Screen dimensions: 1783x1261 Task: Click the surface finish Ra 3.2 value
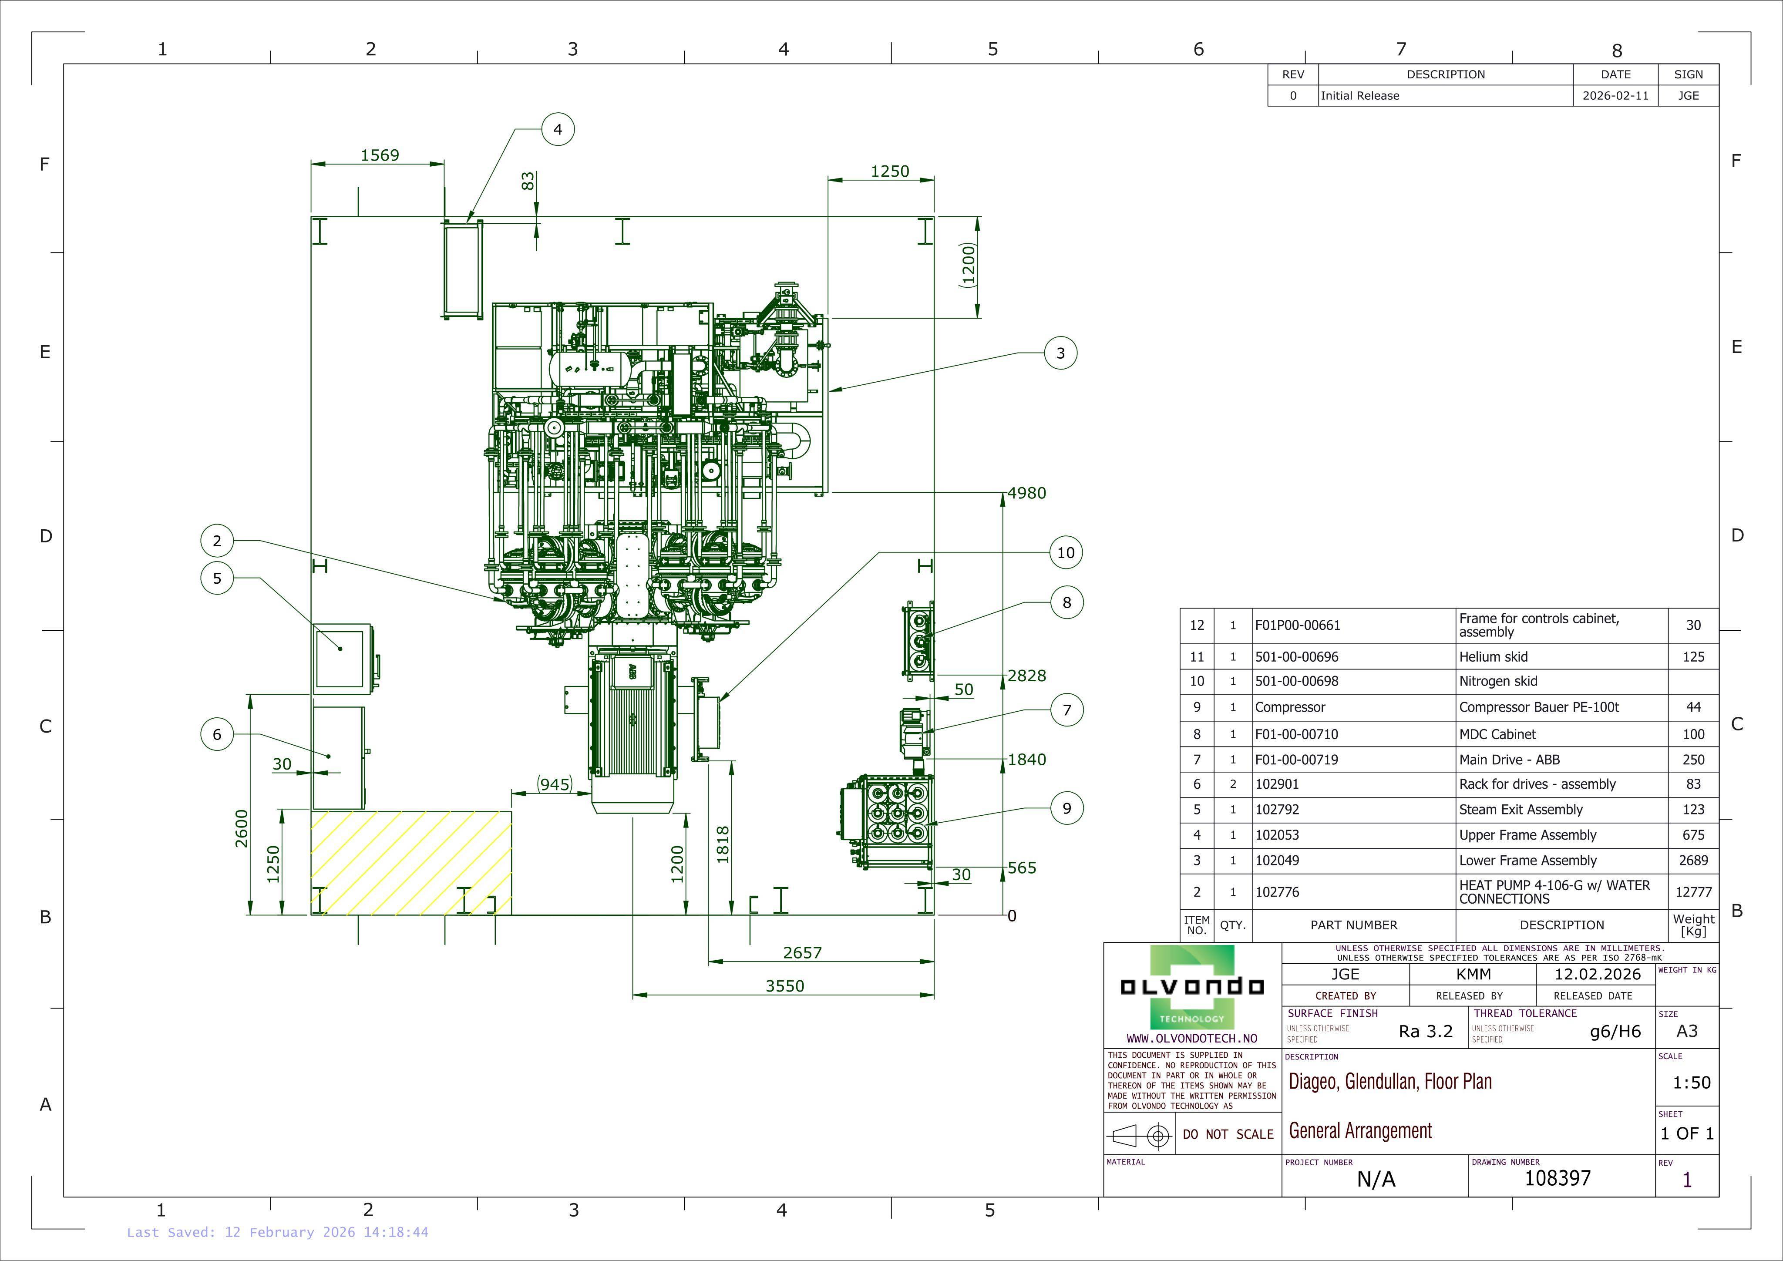click(1426, 1031)
